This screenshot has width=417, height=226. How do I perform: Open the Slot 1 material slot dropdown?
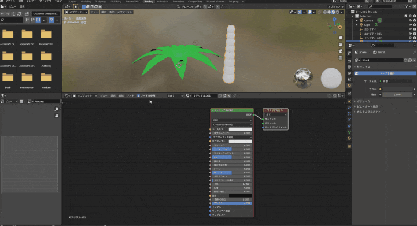click(x=175, y=96)
